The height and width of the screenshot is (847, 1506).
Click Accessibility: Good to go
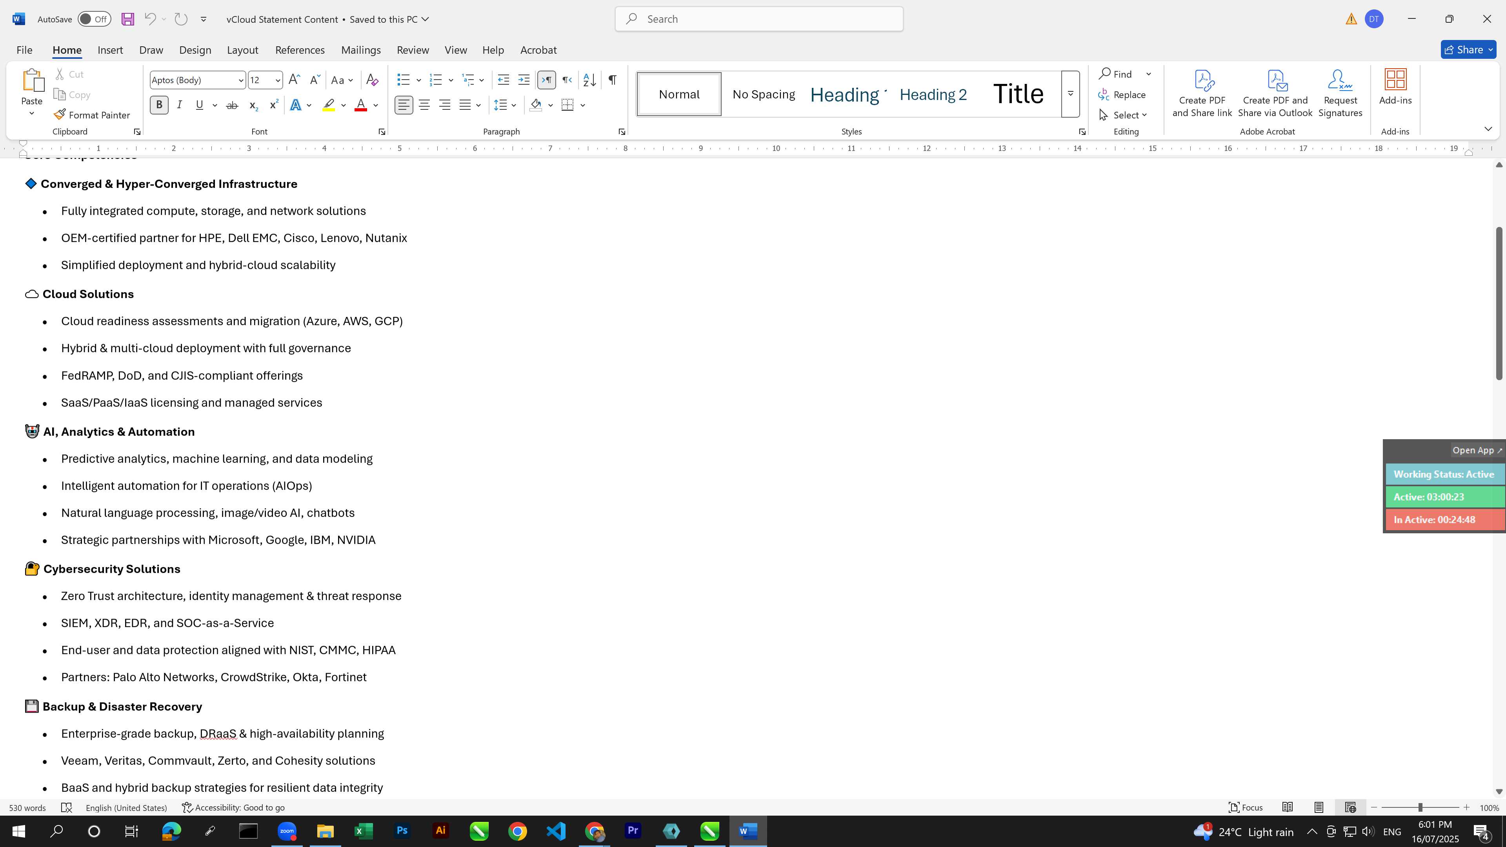pyautogui.click(x=233, y=807)
